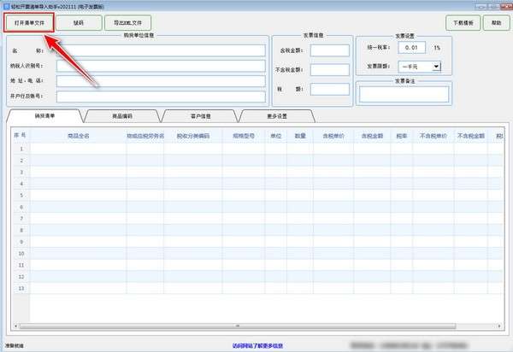Switch to the 更多设置 tab

(x=277, y=115)
